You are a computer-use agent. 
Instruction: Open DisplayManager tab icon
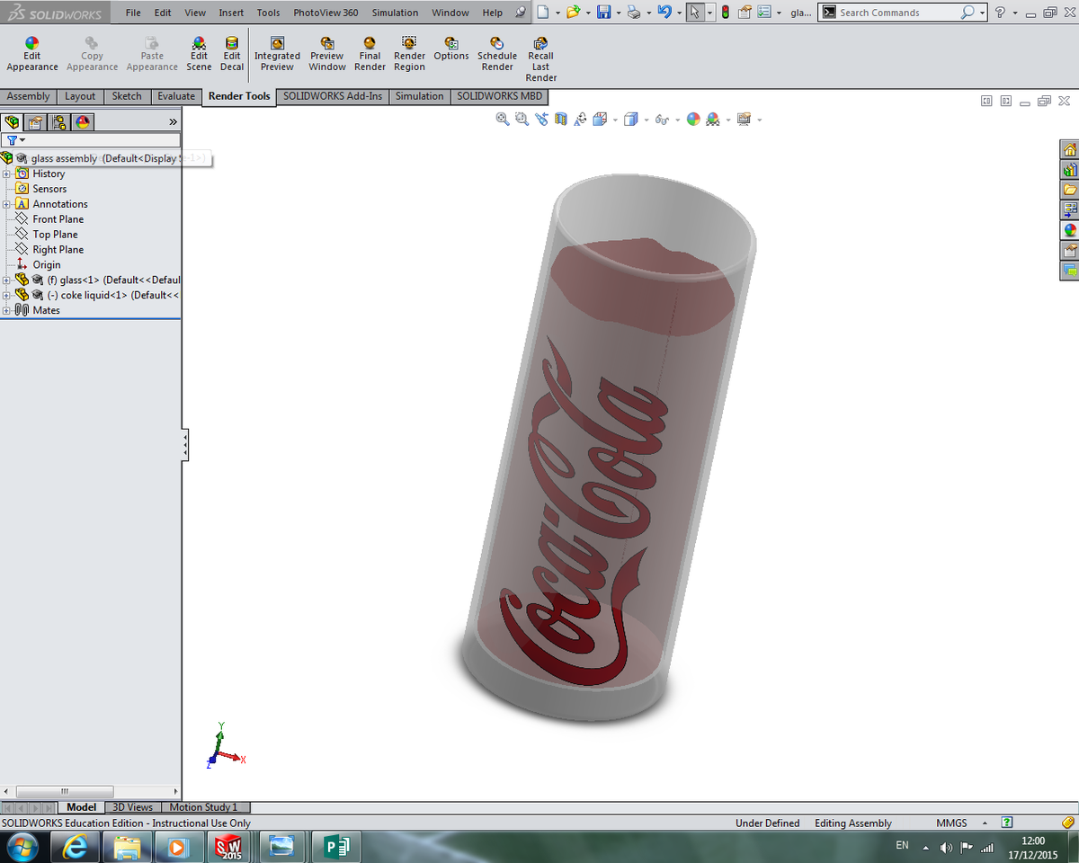click(x=83, y=122)
